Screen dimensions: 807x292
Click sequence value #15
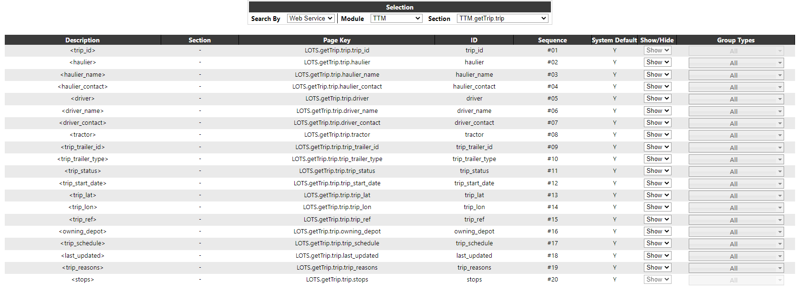(552, 220)
